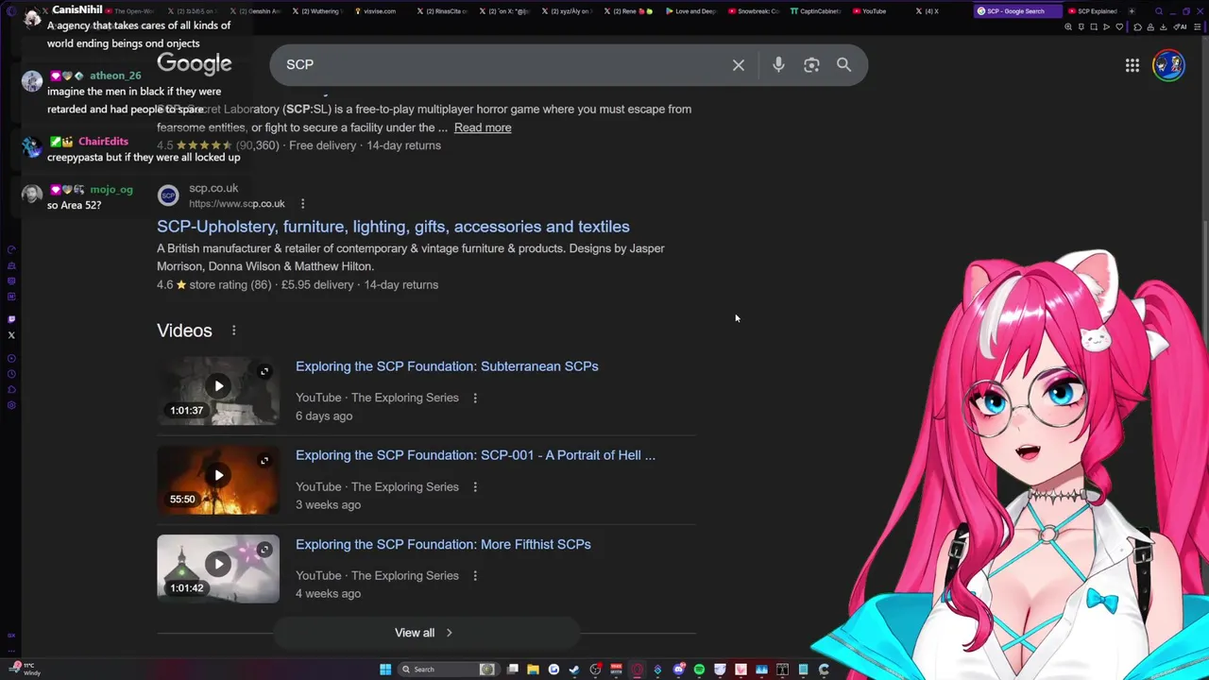The height and width of the screenshot is (680, 1209).
Task: Start a voice search with the microphone
Action: [778, 65]
